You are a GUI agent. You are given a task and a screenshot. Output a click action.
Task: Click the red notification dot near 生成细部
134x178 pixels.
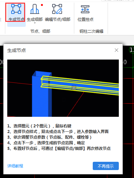coord(42,5)
